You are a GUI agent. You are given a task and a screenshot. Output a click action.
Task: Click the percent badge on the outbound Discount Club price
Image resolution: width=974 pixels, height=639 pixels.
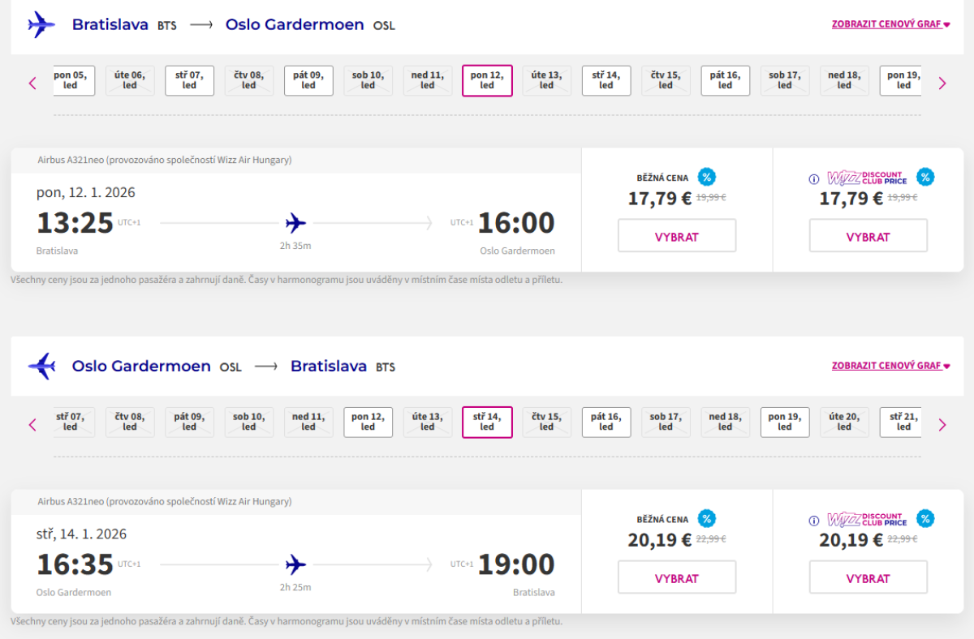[x=925, y=177]
